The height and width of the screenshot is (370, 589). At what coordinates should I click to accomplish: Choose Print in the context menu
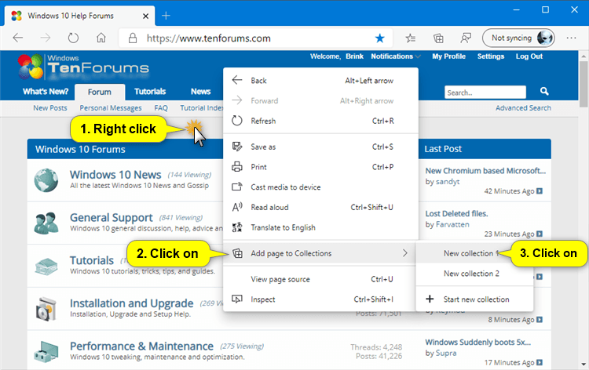pos(320,167)
